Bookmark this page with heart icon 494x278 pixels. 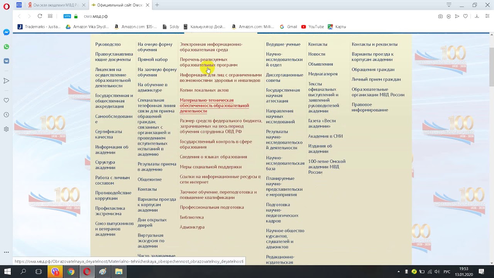click(x=465, y=16)
